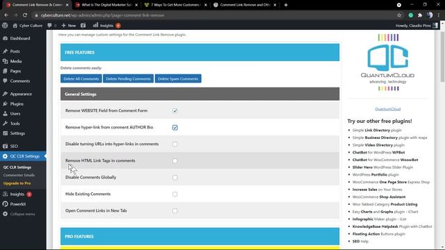445x250 pixels.
Task: Click New in the admin toolbar
Action: pos(69,26)
